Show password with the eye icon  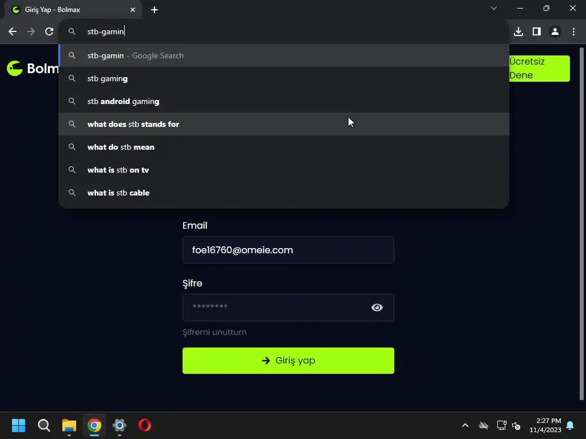click(377, 307)
